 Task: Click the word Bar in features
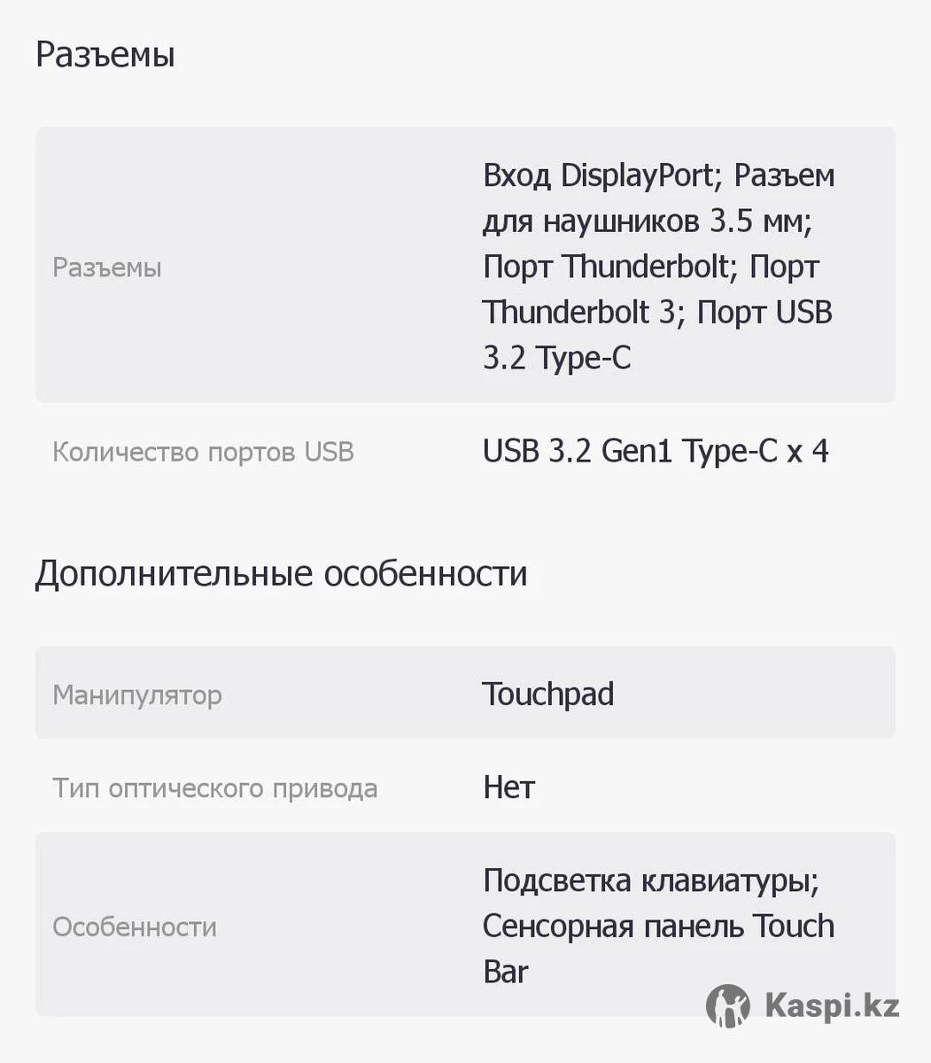(x=506, y=972)
